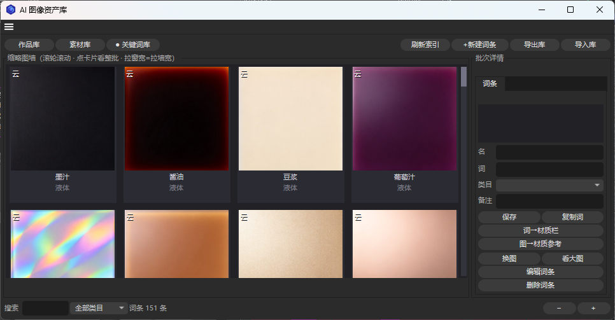Click the preview area in the details panel
Screen dimensions: 615x320
(541, 123)
